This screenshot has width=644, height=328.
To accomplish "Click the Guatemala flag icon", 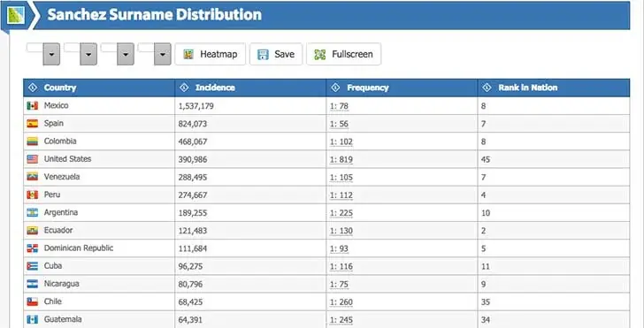I will pyautogui.click(x=33, y=319).
